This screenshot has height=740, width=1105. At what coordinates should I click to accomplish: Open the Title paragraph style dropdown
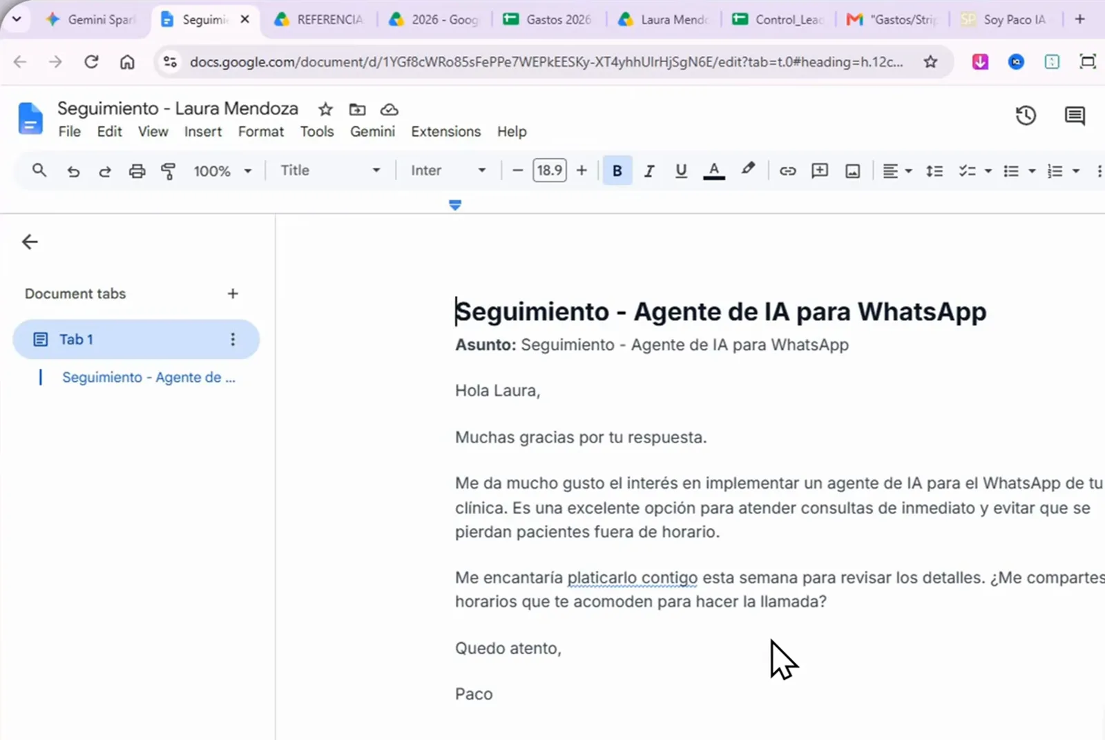(330, 171)
